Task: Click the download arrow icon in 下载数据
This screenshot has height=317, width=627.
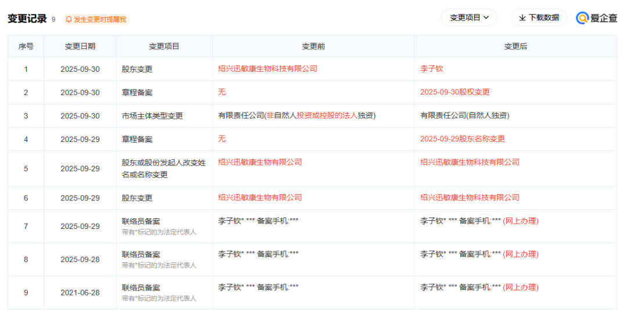Action: click(522, 17)
